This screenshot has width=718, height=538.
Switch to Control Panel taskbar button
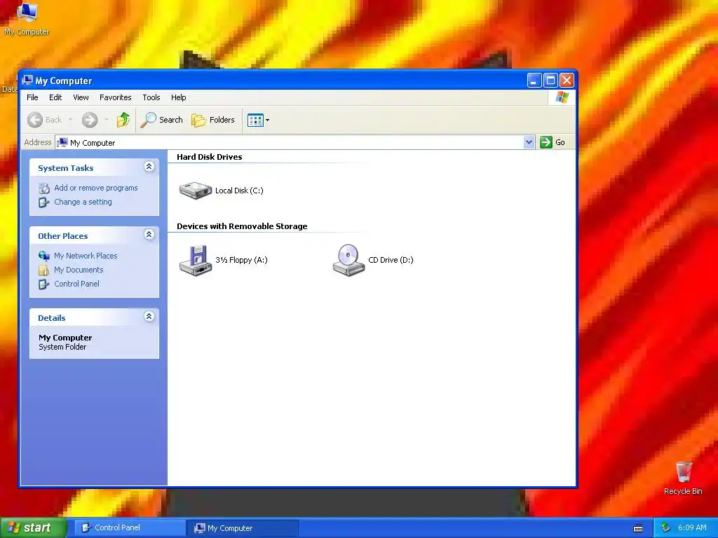pyautogui.click(x=130, y=528)
